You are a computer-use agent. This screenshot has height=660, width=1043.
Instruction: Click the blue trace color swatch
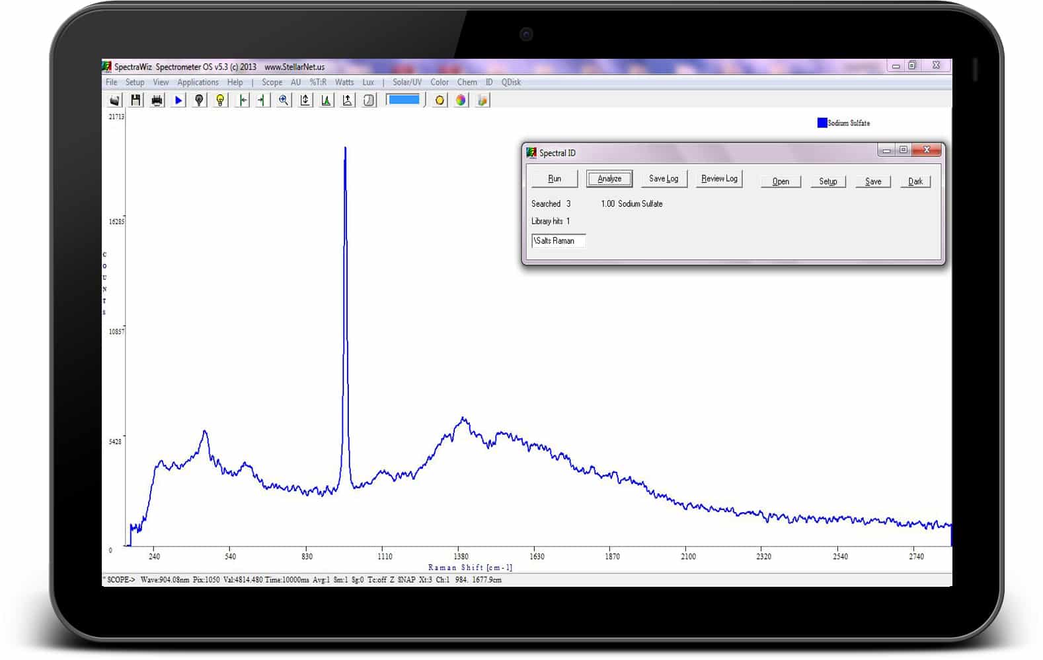point(403,100)
